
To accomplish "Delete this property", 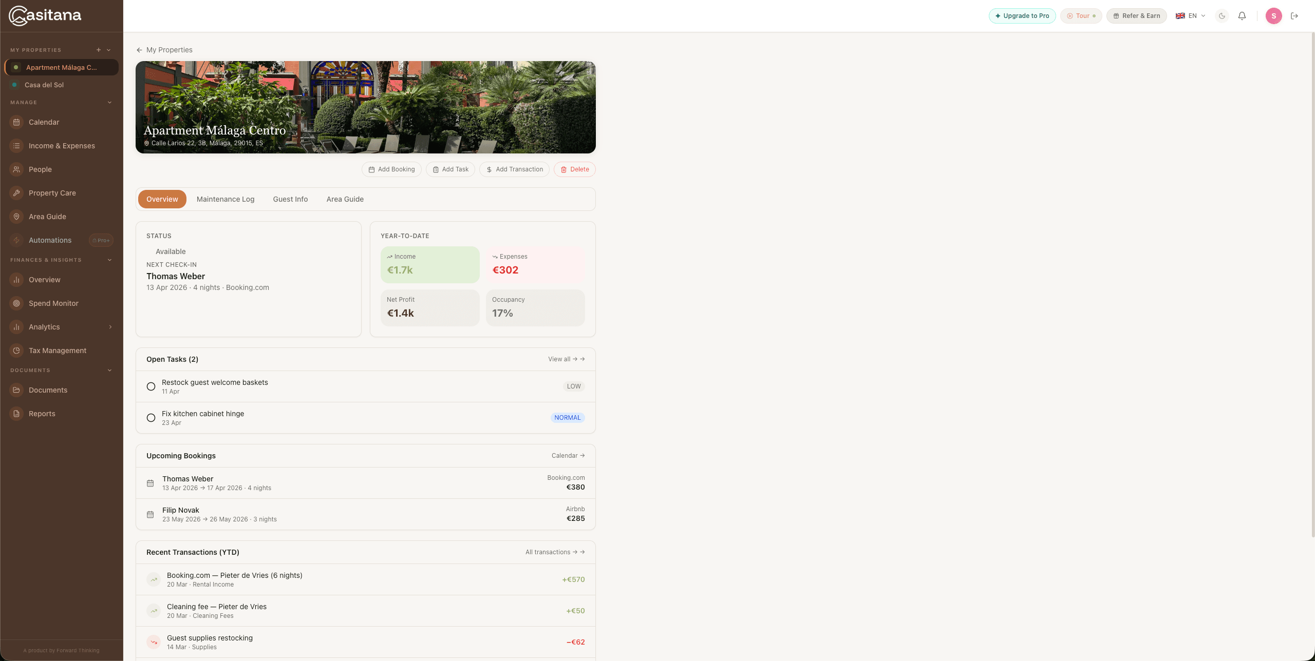I will pyautogui.click(x=575, y=169).
